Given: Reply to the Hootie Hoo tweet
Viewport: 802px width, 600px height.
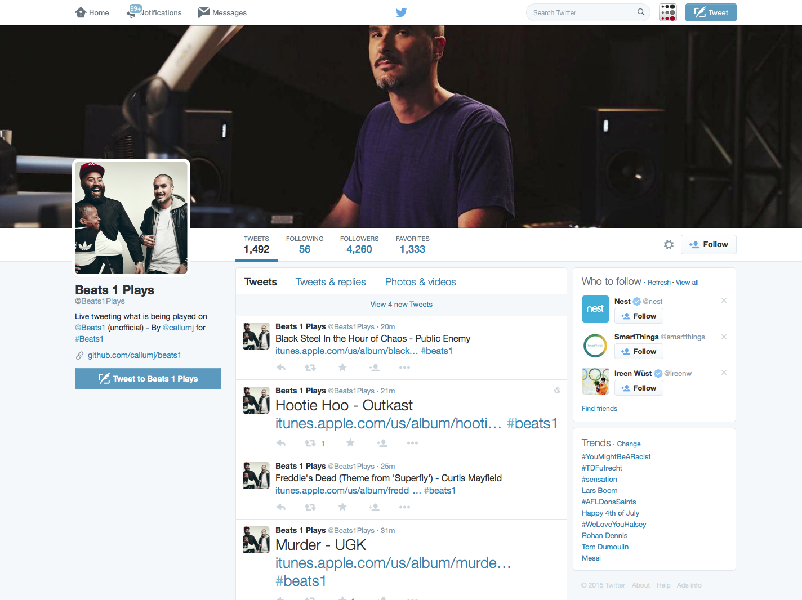Looking at the screenshot, I should 281,443.
